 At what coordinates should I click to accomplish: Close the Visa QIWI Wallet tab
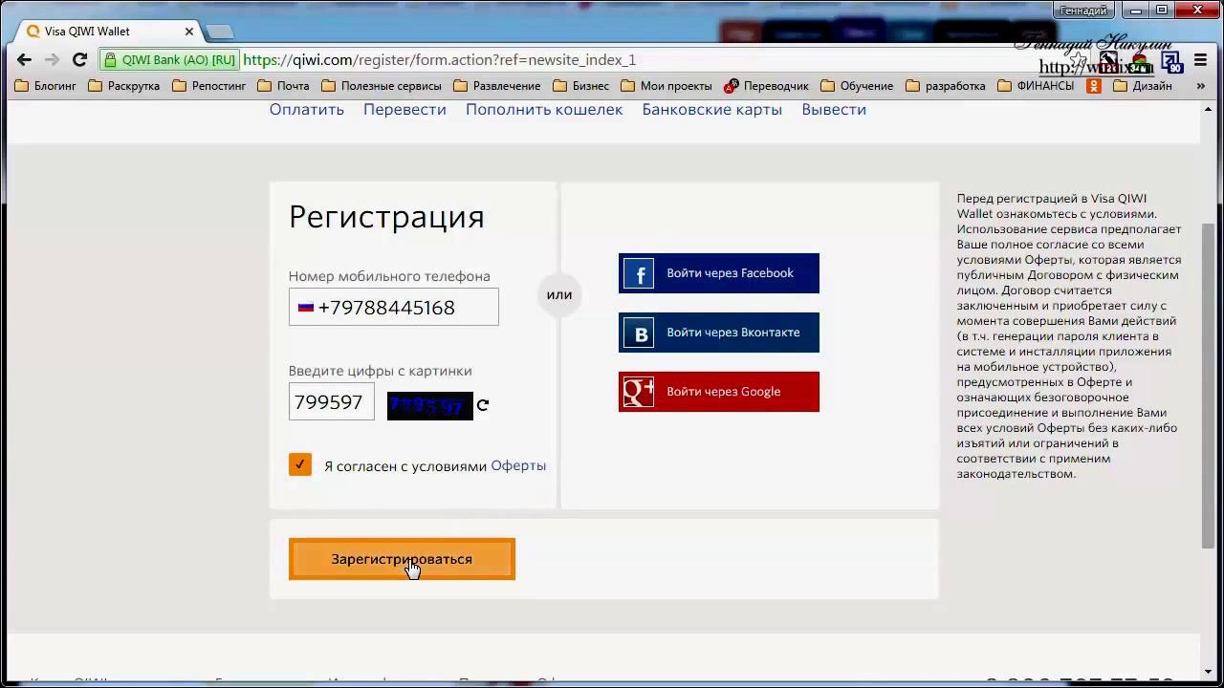point(188,32)
